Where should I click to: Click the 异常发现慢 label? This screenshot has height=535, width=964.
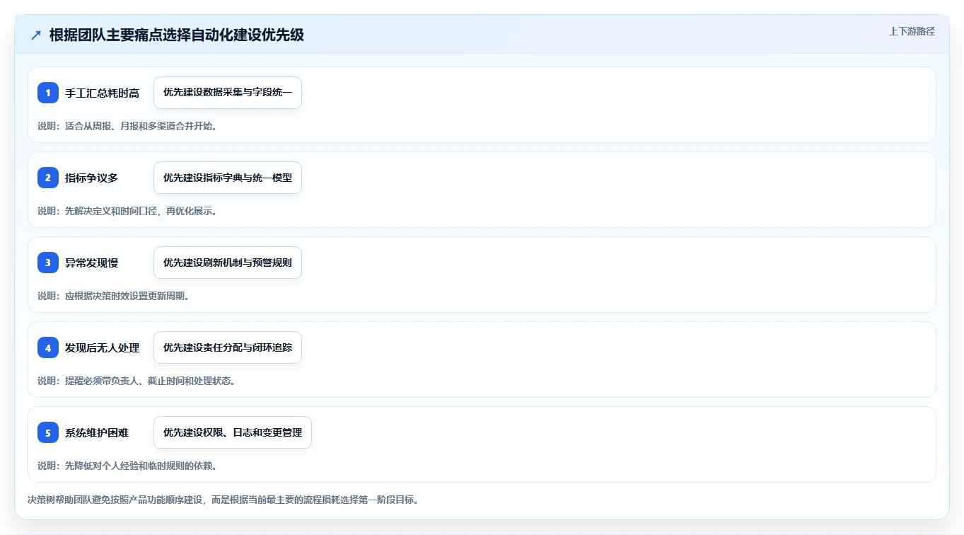coord(91,263)
